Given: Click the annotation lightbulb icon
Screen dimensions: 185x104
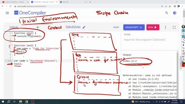Looking at the screenshot, I should 183,27.
